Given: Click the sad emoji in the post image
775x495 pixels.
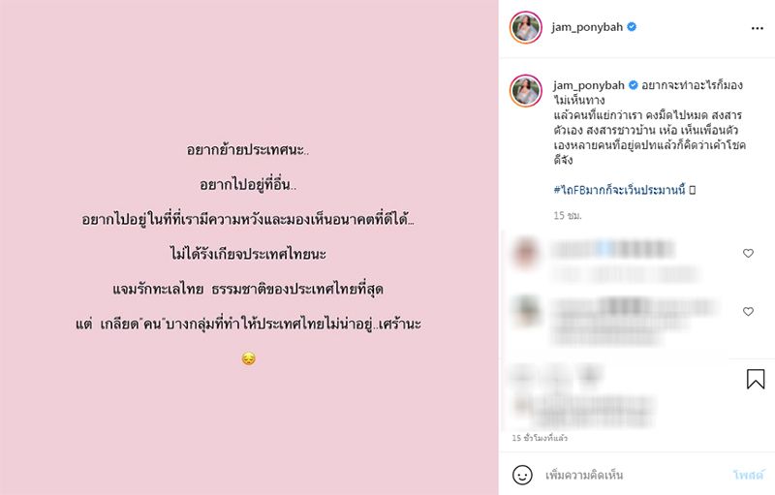Looking at the screenshot, I should coord(249,358).
